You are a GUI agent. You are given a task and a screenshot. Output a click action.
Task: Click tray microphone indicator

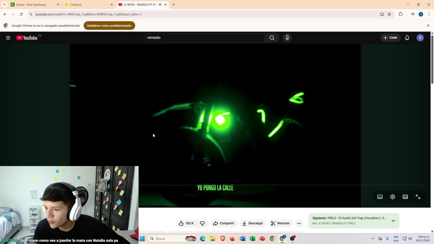pyautogui.click(x=388, y=239)
